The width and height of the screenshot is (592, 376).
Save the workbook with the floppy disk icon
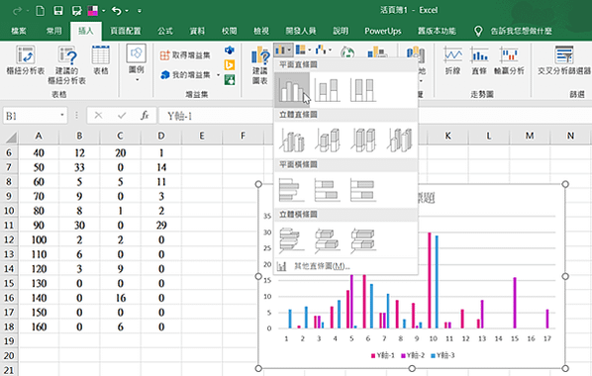pyautogui.click(x=58, y=11)
